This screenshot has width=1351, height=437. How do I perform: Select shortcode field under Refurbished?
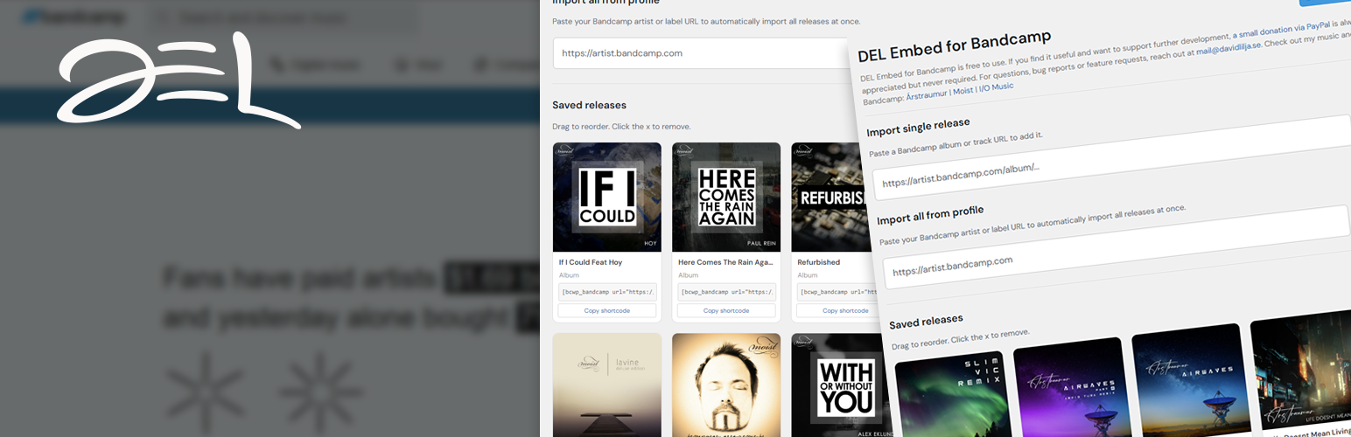837,292
